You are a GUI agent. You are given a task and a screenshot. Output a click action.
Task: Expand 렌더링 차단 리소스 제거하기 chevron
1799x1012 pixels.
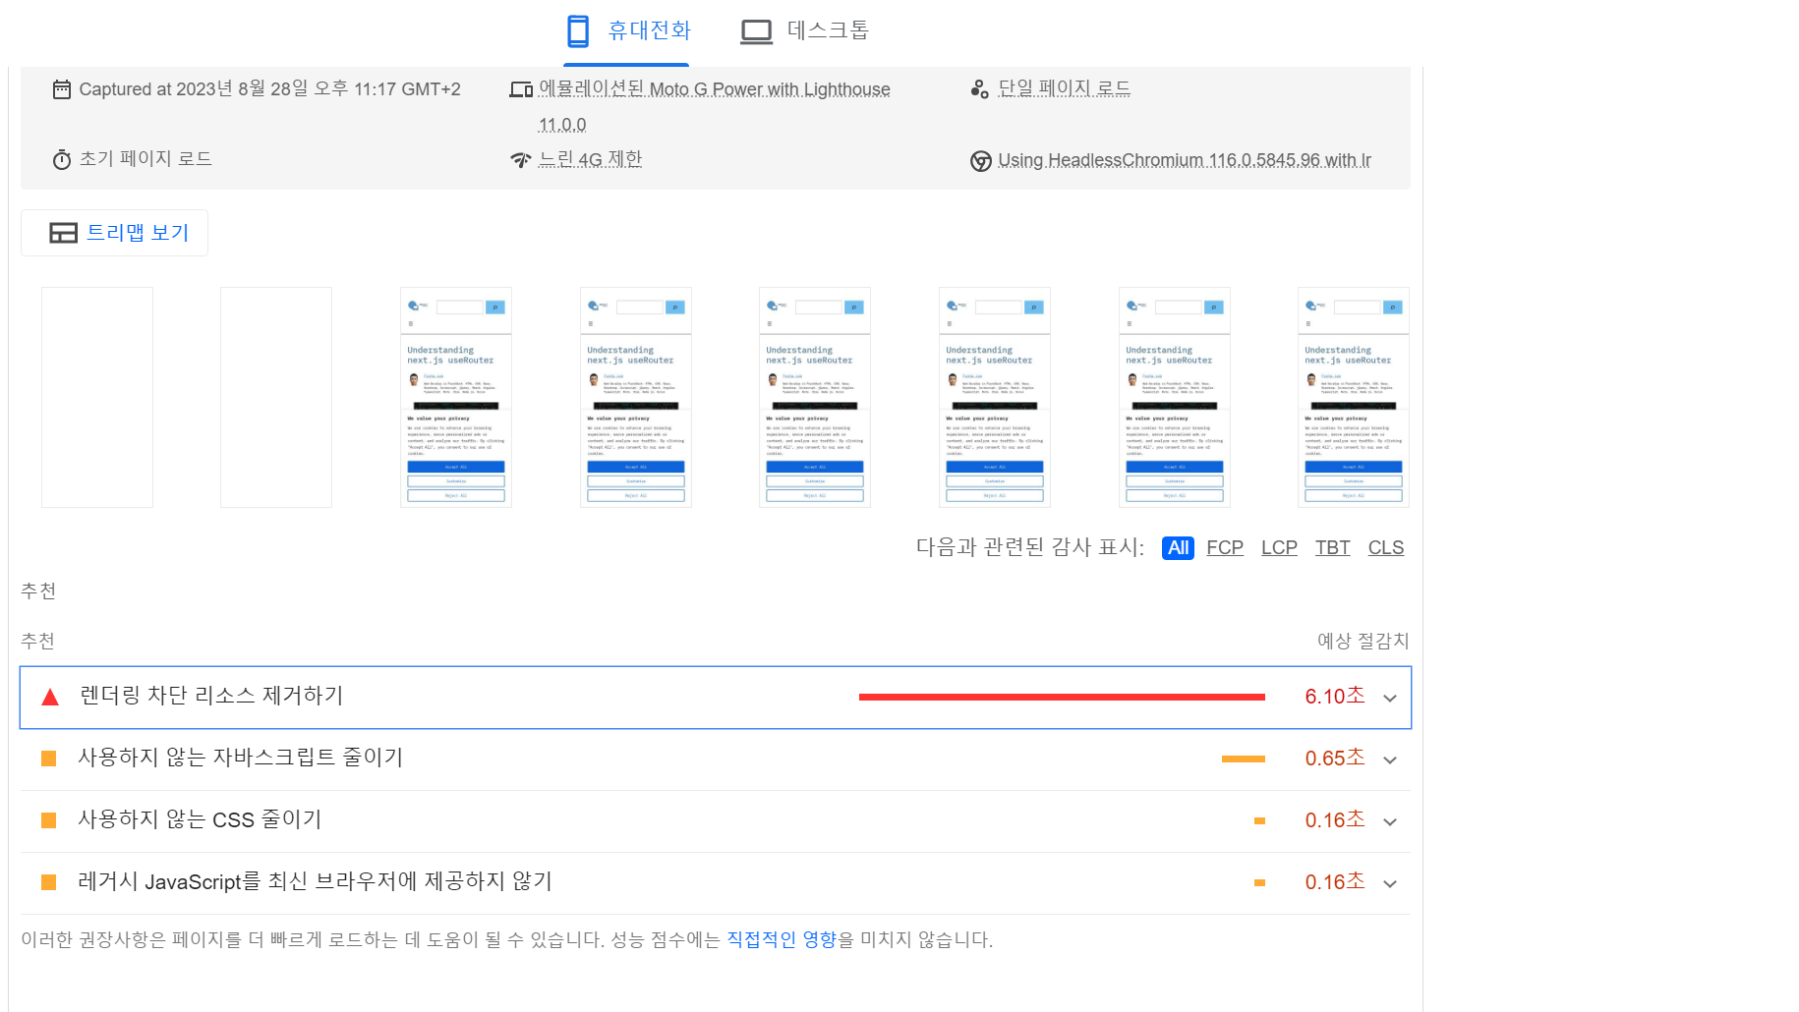(1390, 699)
